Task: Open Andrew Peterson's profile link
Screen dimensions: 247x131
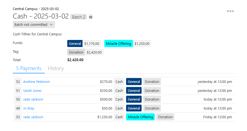Action: coord(36,82)
